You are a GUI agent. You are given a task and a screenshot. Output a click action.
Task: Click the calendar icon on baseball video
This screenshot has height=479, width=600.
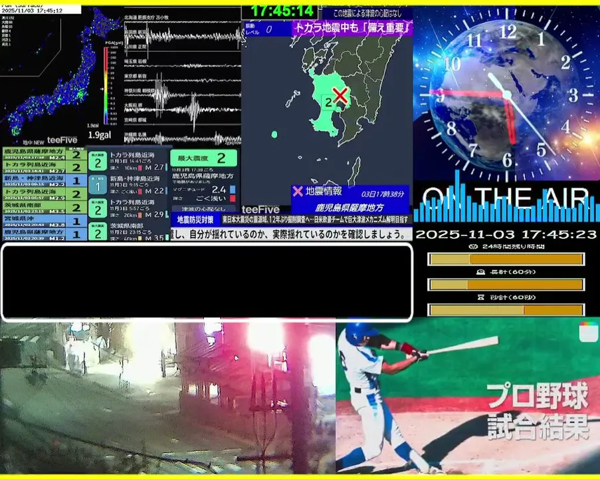[x=588, y=331]
